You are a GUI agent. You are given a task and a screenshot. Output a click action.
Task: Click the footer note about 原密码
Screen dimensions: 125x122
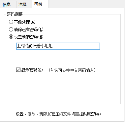point(58,114)
